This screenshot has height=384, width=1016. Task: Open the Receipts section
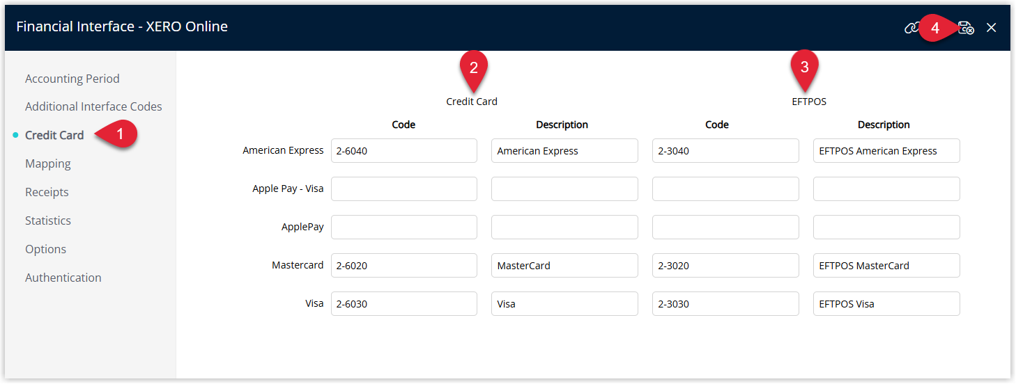click(x=47, y=192)
